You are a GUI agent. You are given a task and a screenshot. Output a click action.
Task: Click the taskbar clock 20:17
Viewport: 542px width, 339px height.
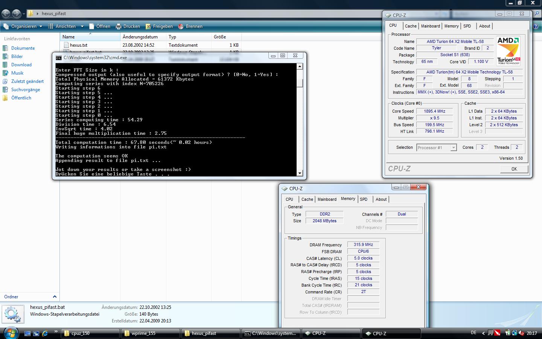coord(532,333)
